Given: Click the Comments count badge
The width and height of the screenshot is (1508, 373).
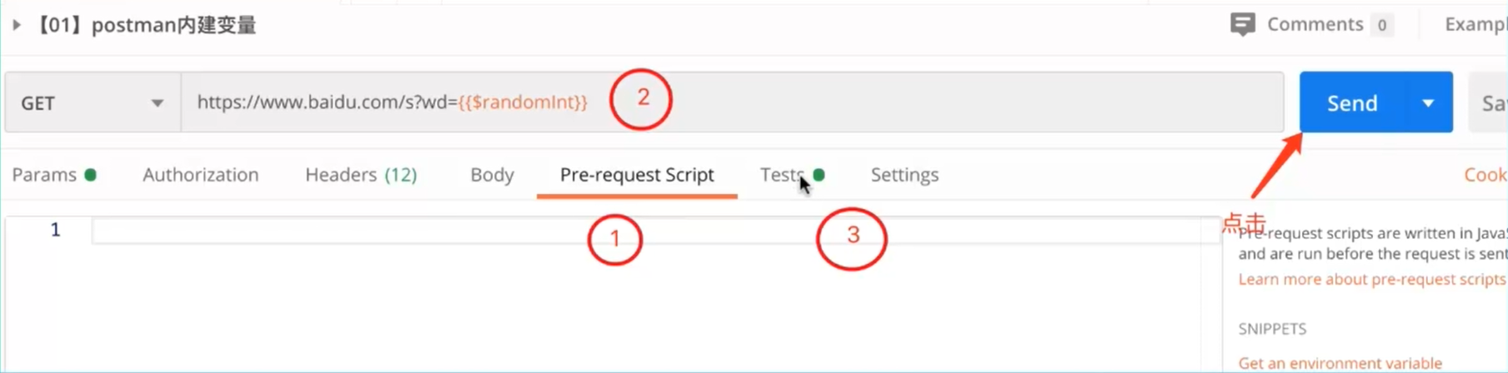Looking at the screenshot, I should point(1381,25).
